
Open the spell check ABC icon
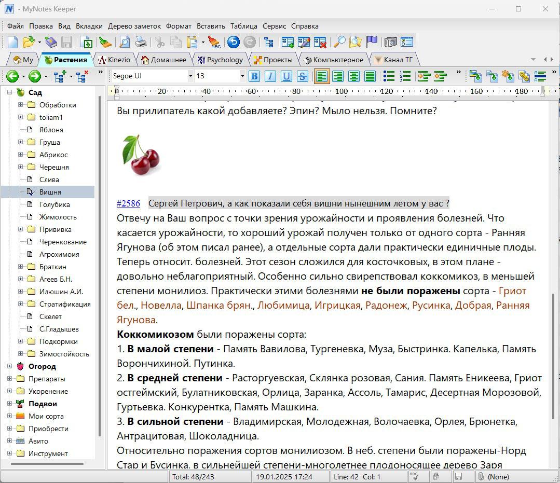[214, 42]
